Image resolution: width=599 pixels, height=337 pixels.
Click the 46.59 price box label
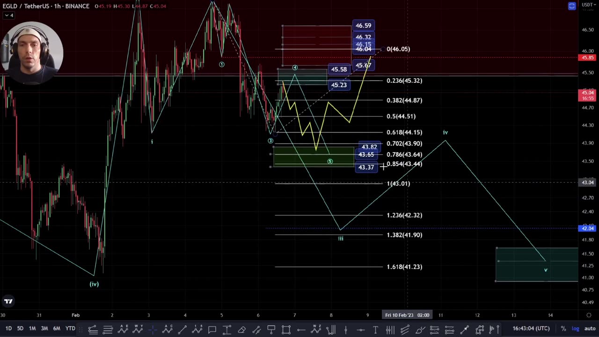[x=363, y=26]
